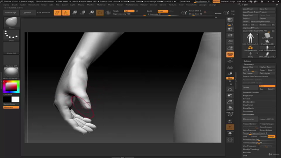Screen dimensions: 281x158
Task: Expand the DynaMesh section
Action: 248,108
